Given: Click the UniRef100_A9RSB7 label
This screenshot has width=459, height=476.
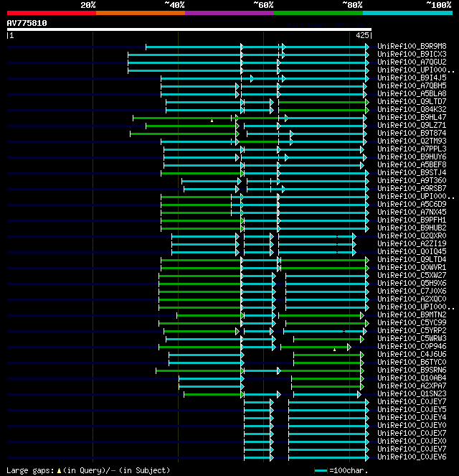Looking at the screenshot, I should click(412, 188).
